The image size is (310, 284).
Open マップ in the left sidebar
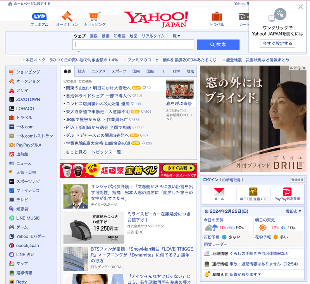[22, 263]
